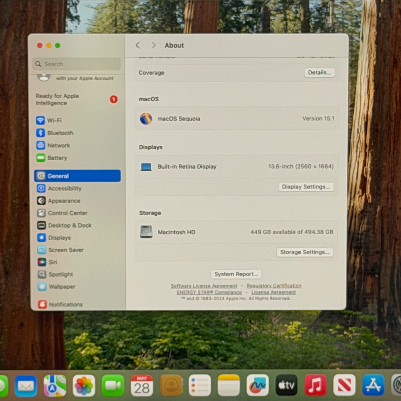The height and width of the screenshot is (401, 401).
Task: Click the Built-in Retina Display laptop icon
Action: (x=146, y=167)
